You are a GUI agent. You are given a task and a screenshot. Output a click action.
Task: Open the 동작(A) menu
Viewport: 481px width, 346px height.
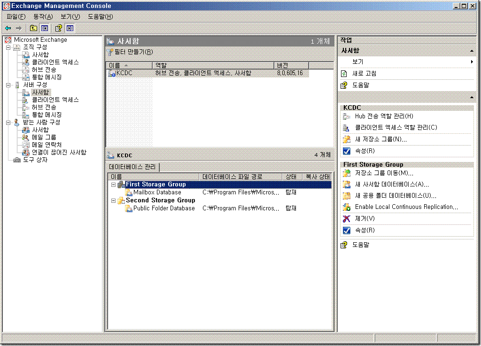[43, 16]
